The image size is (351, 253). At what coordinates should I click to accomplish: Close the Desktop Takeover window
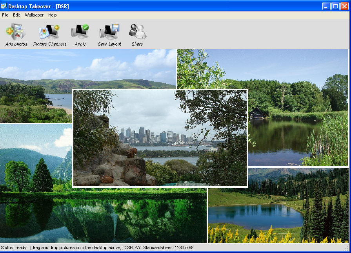[344, 6]
